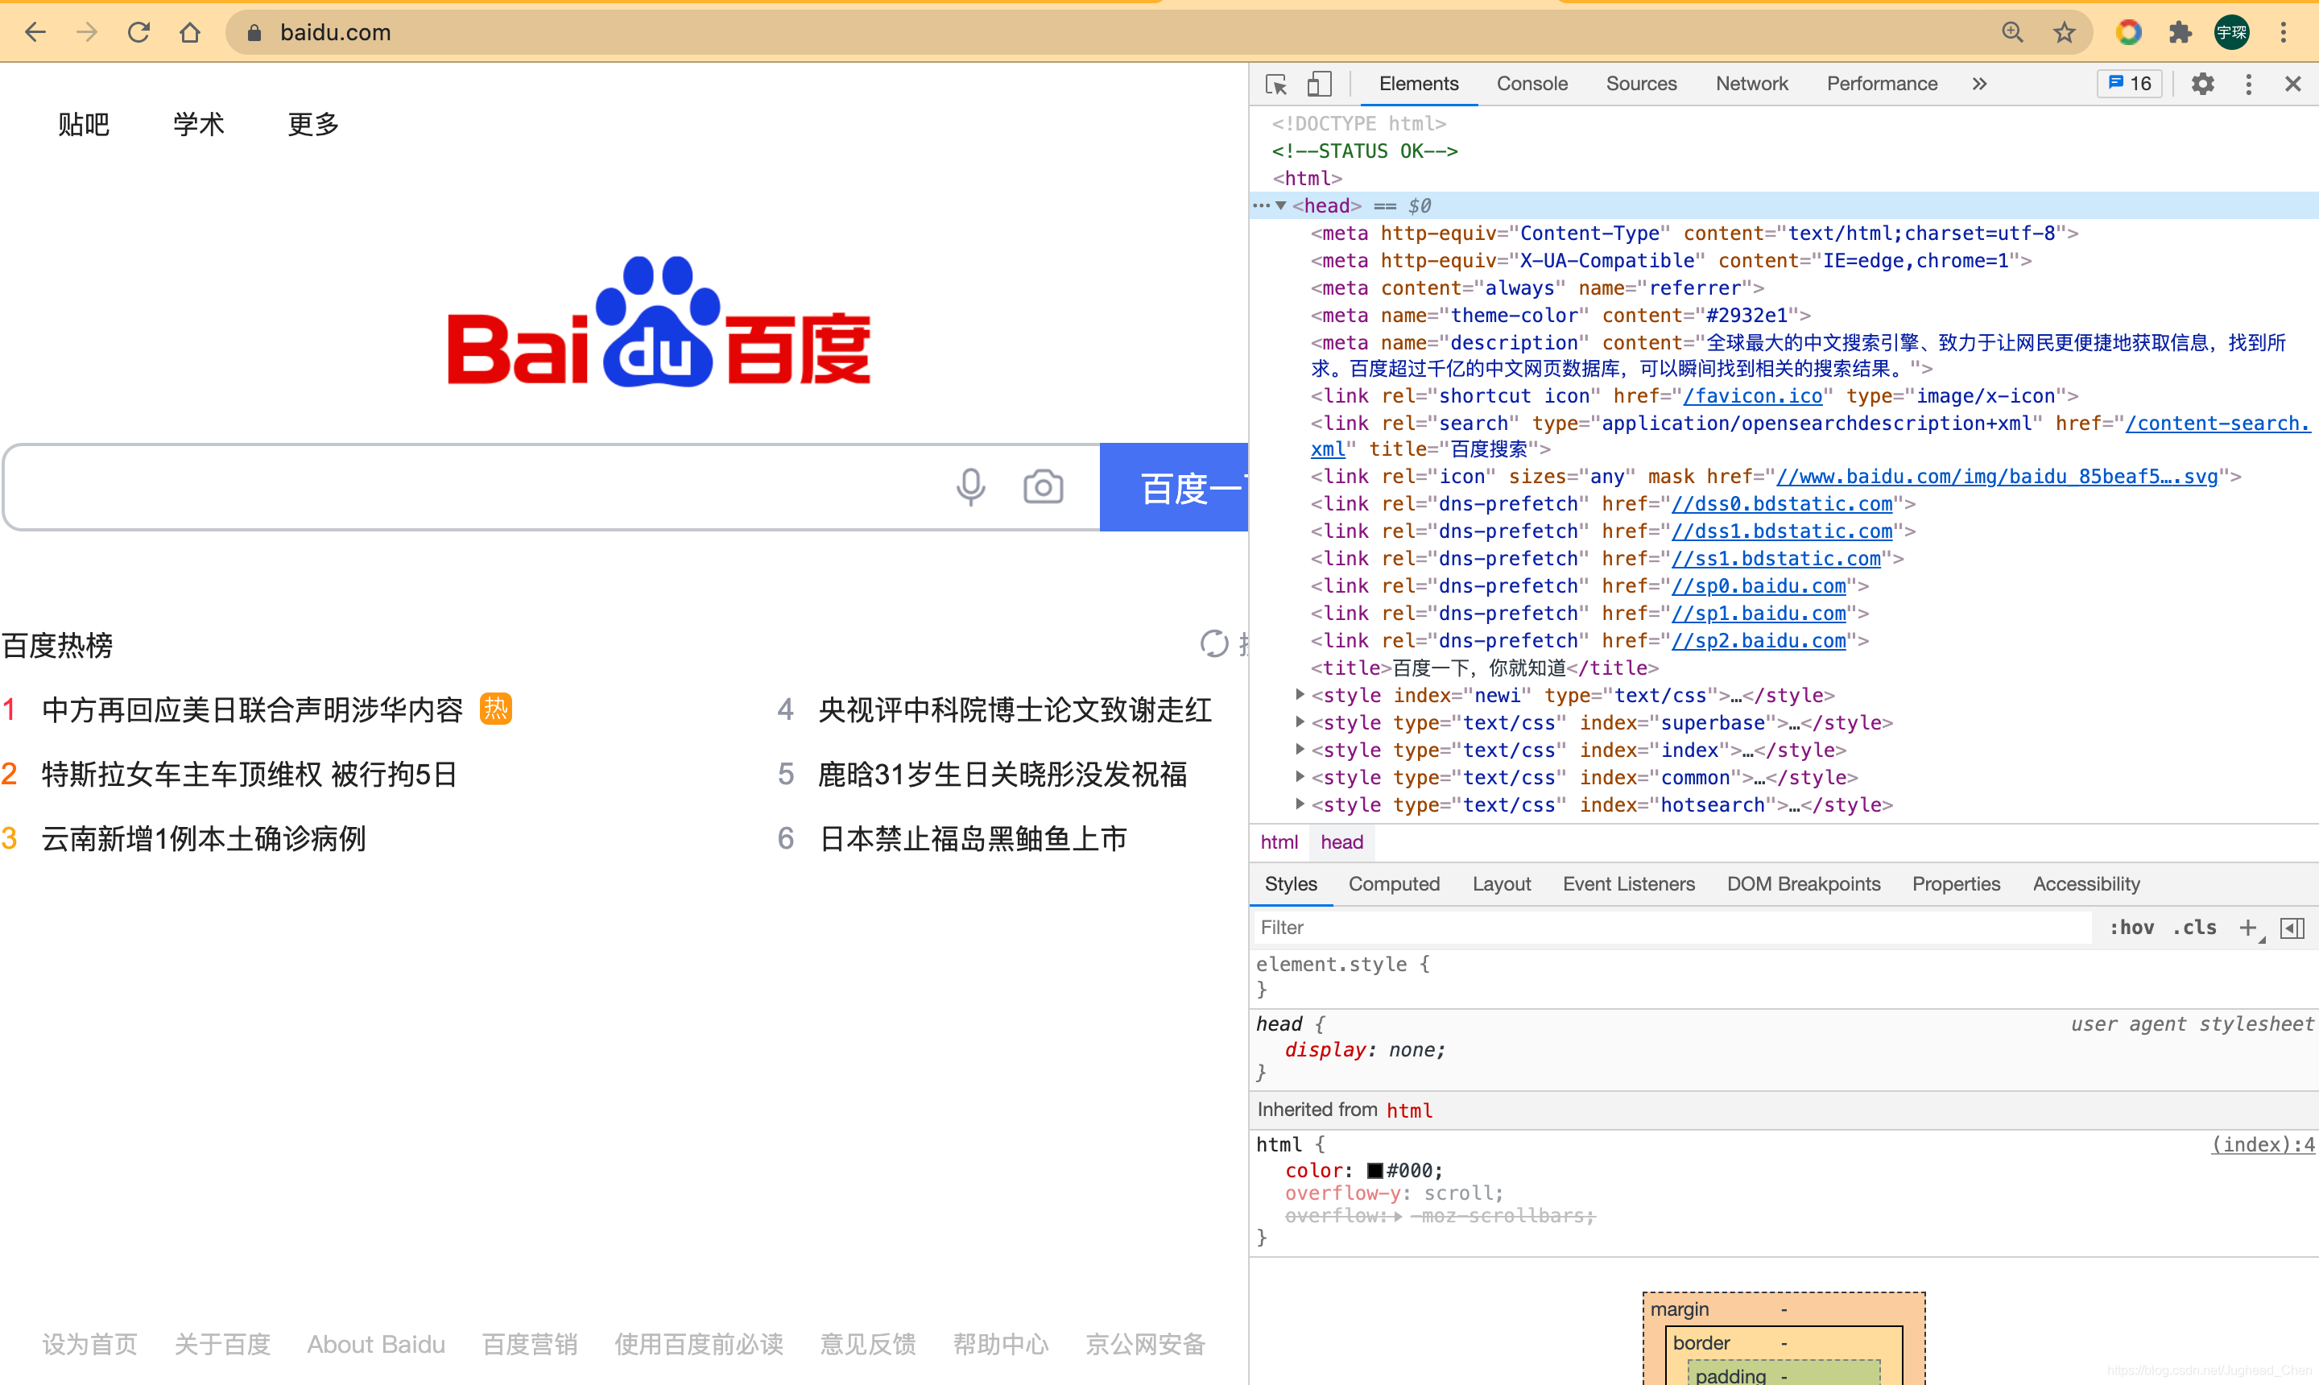Open the 学术 navigation link
2319x1385 pixels.
pos(199,124)
